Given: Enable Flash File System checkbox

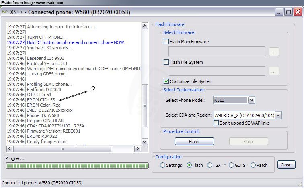Looking at the screenshot, I should pos(166,62).
